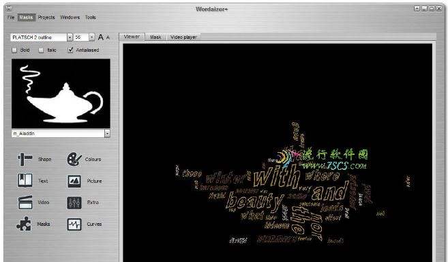The width and height of the screenshot is (448, 262).
Task: Open the Extra sliders icon
Action: pos(74,203)
